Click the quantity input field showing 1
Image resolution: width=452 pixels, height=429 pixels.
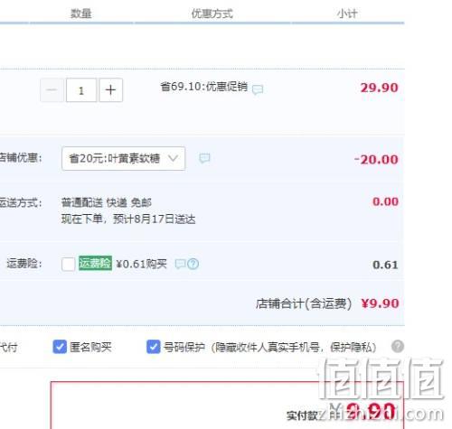(x=81, y=90)
